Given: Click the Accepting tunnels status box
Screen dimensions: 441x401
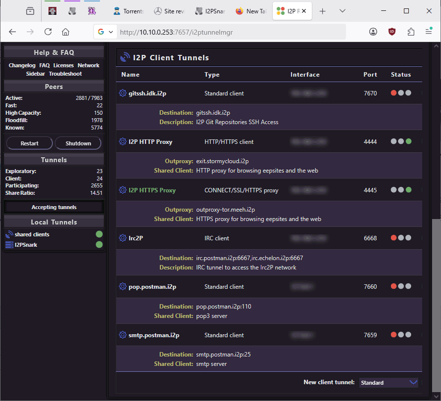Looking at the screenshot, I should (x=54, y=207).
